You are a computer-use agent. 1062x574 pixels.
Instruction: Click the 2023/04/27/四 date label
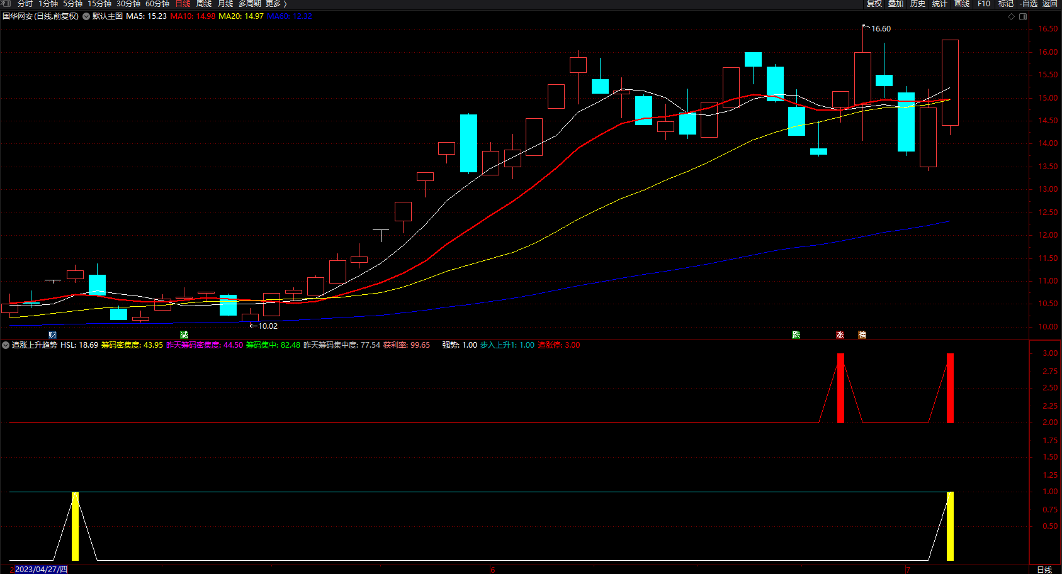tap(41, 570)
